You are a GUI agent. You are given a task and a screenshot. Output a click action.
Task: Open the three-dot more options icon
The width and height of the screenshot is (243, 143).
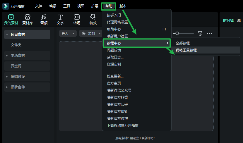209,33
